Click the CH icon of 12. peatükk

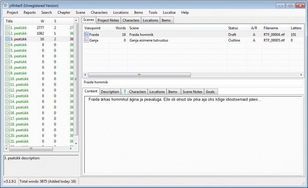pyautogui.click(x=7, y=90)
